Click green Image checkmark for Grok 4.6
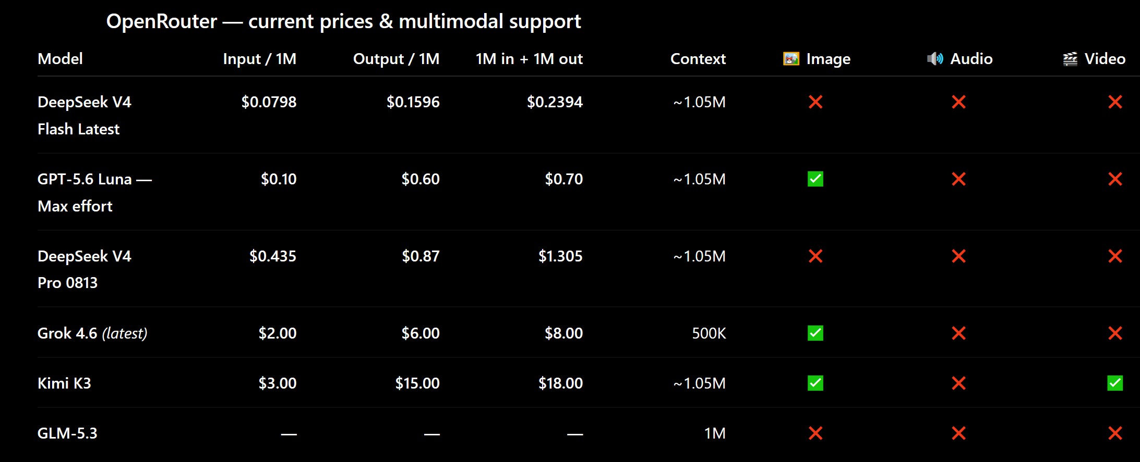The image size is (1140, 462). click(815, 333)
